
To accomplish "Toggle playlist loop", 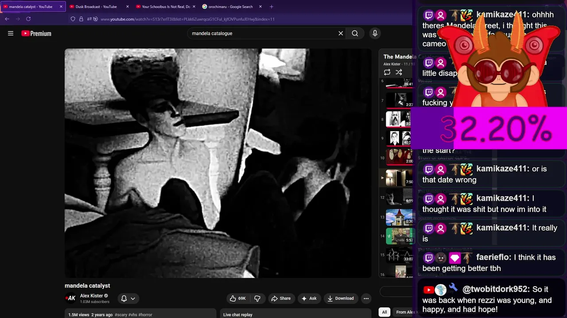I will pos(387,72).
